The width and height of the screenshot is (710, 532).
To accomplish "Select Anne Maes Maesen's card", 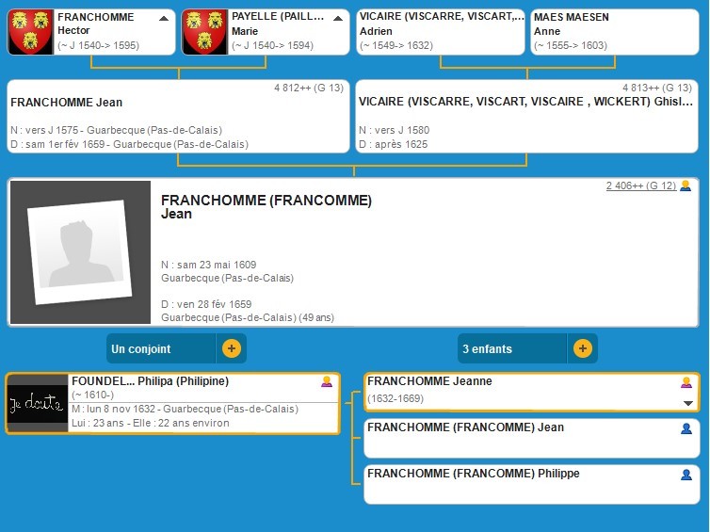I will coord(614,32).
